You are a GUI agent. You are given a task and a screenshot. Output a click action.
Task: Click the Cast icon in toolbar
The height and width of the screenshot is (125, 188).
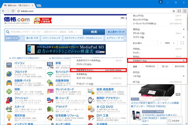click(x=179, y=11)
